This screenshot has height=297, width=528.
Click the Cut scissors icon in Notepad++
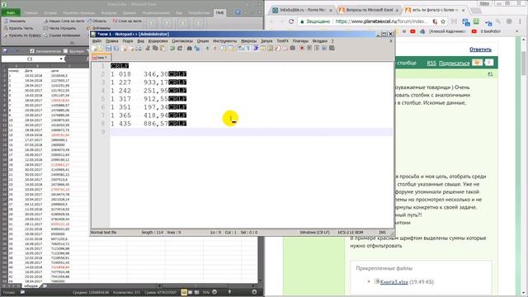[x=148, y=48]
